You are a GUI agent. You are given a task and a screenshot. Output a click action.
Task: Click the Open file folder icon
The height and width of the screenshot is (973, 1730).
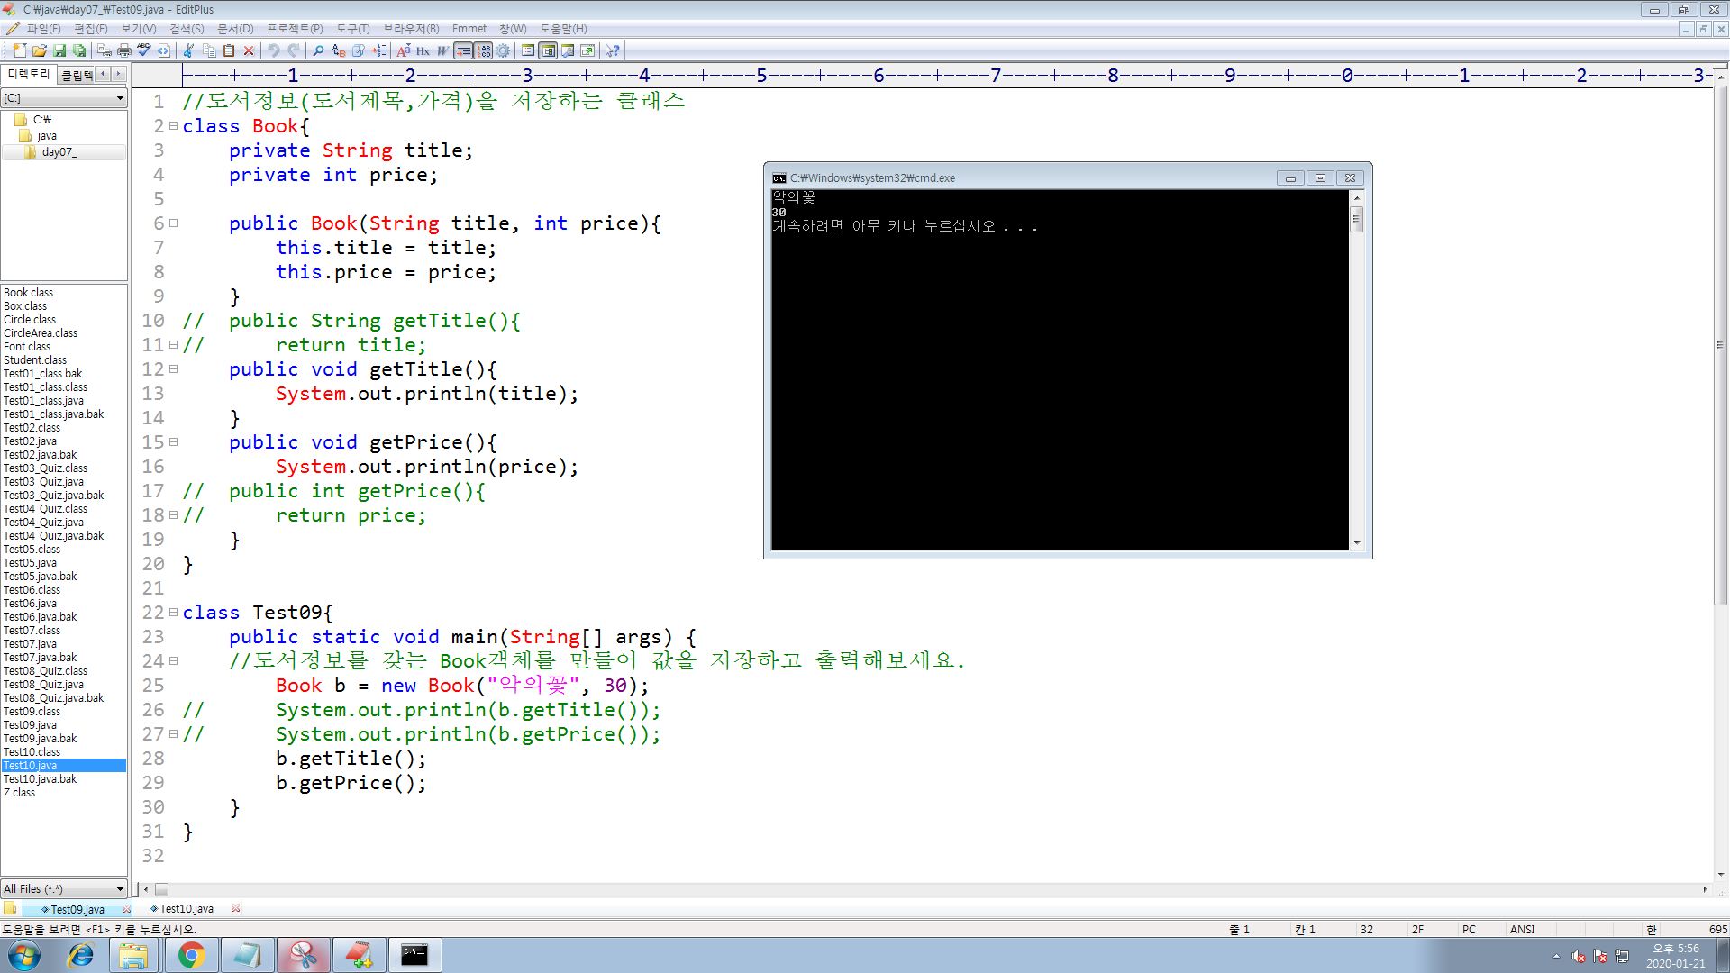pyautogui.click(x=40, y=50)
